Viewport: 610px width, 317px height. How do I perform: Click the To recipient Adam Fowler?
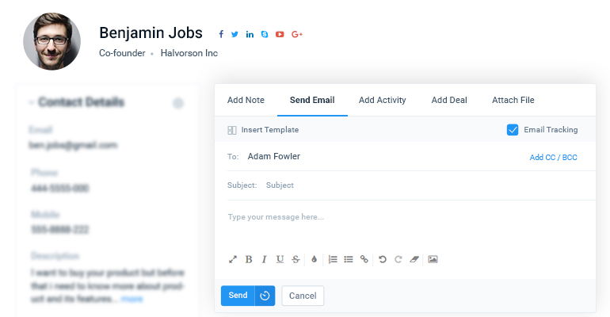pos(274,156)
